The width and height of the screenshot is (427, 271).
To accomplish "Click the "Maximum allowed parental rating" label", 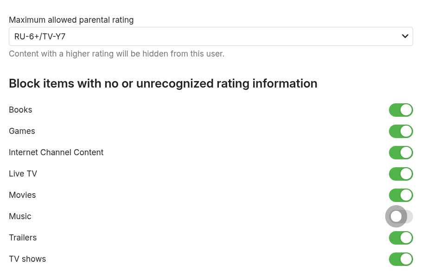I will pyautogui.click(x=71, y=20).
